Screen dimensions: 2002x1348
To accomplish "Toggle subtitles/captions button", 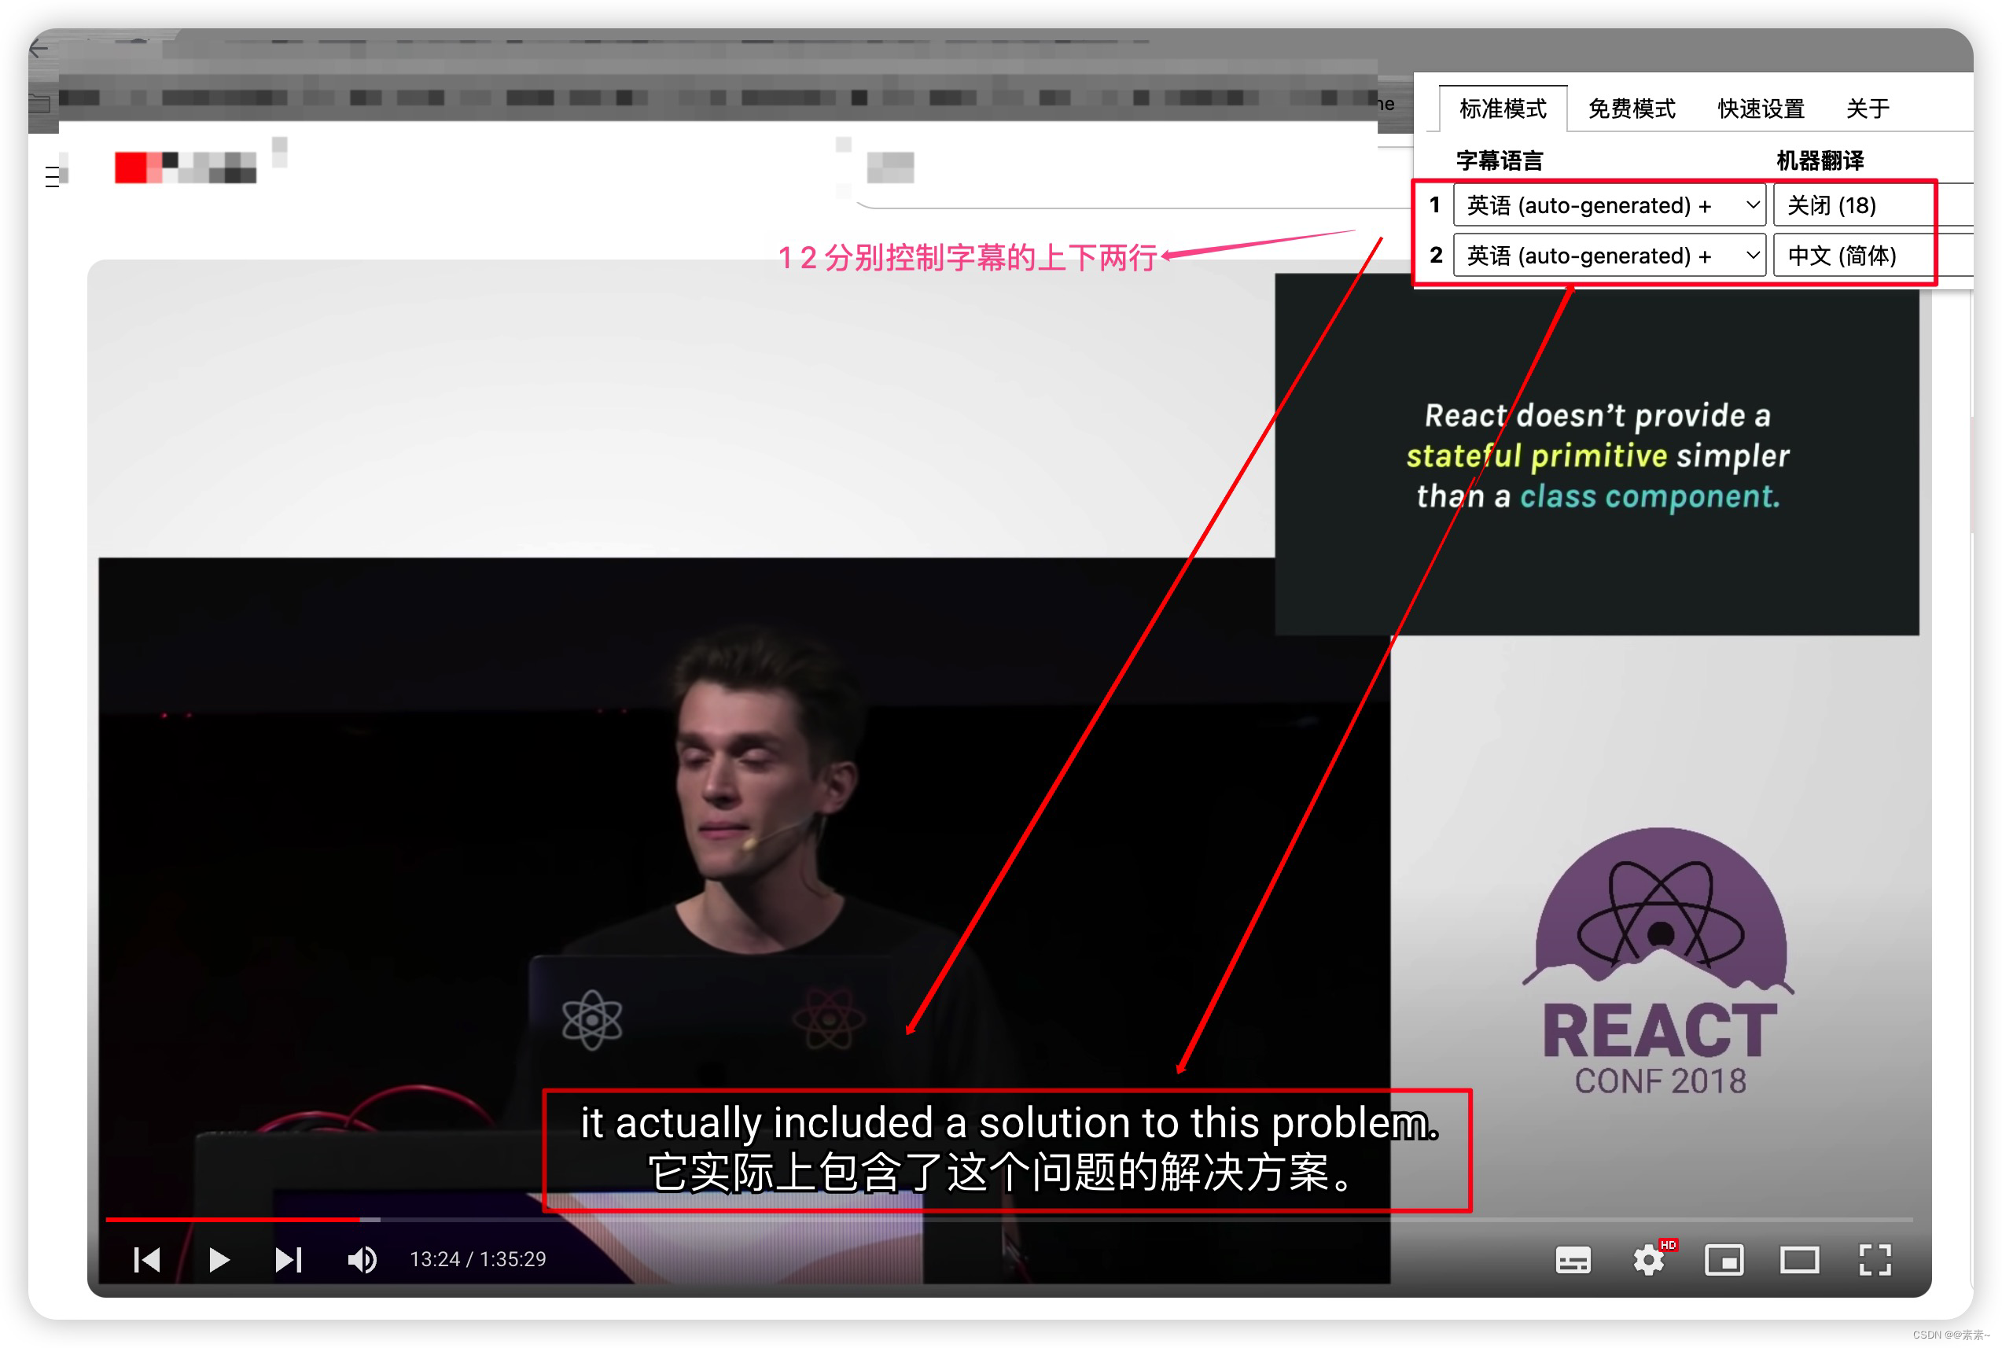I will (1573, 1261).
